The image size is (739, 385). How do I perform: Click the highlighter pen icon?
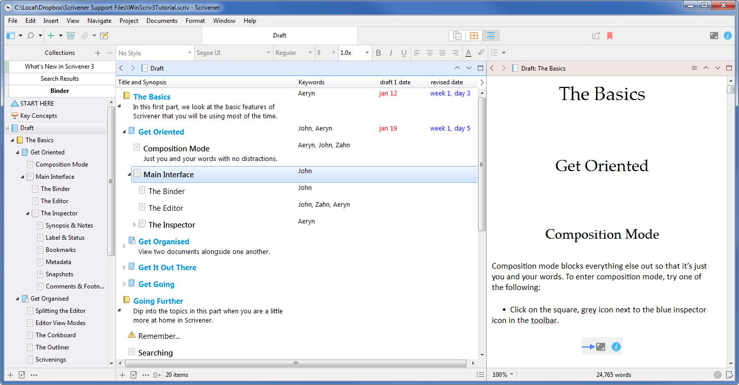point(481,53)
